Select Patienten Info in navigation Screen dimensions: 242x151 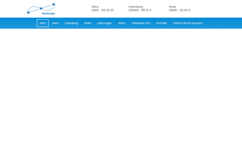(x=141, y=23)
